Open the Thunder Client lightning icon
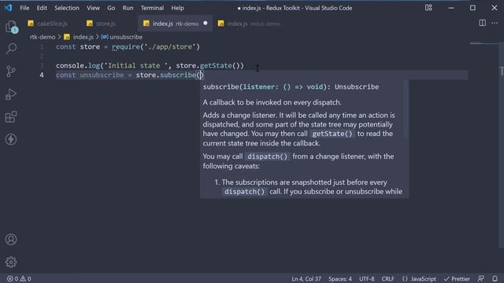The height and width of the screenshot is (283, 504). click(11, 139)
